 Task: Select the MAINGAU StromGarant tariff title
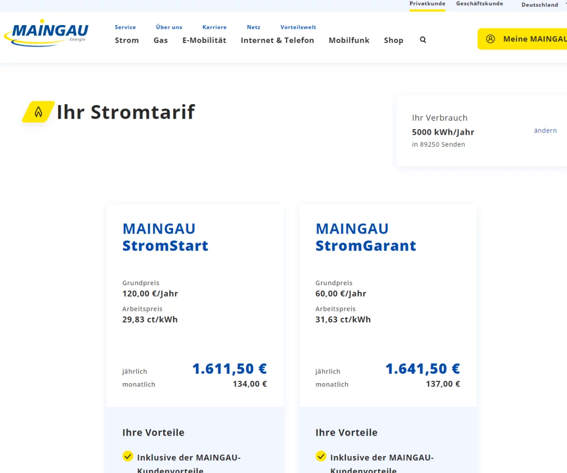pos(366,237)
